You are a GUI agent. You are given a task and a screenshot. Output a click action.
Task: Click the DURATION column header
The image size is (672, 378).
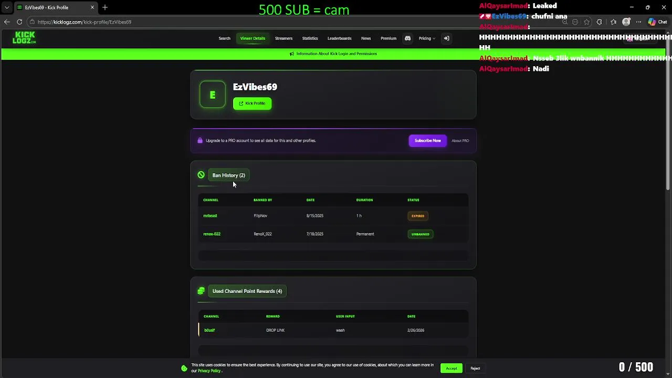pyautogui.click(x=364, y=200)
